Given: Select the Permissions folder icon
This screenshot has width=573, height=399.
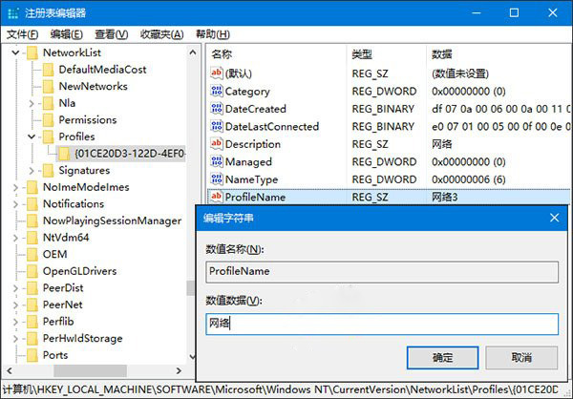Looking at the screenshot, I should click(x=49, y=120).
